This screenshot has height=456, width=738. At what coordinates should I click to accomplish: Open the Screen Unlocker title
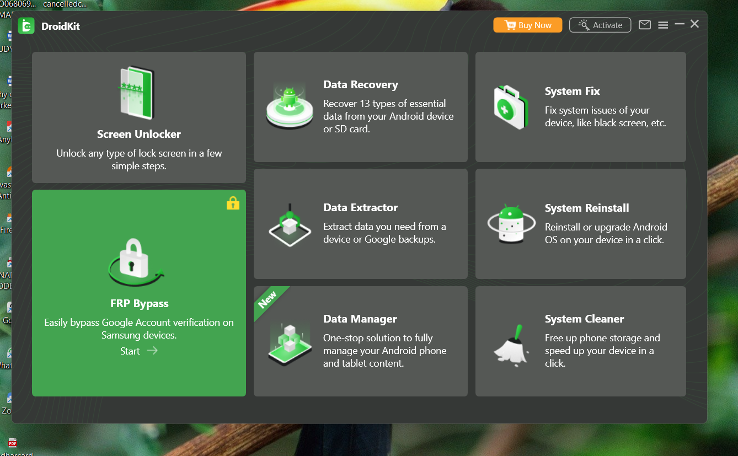coord(139,134)
